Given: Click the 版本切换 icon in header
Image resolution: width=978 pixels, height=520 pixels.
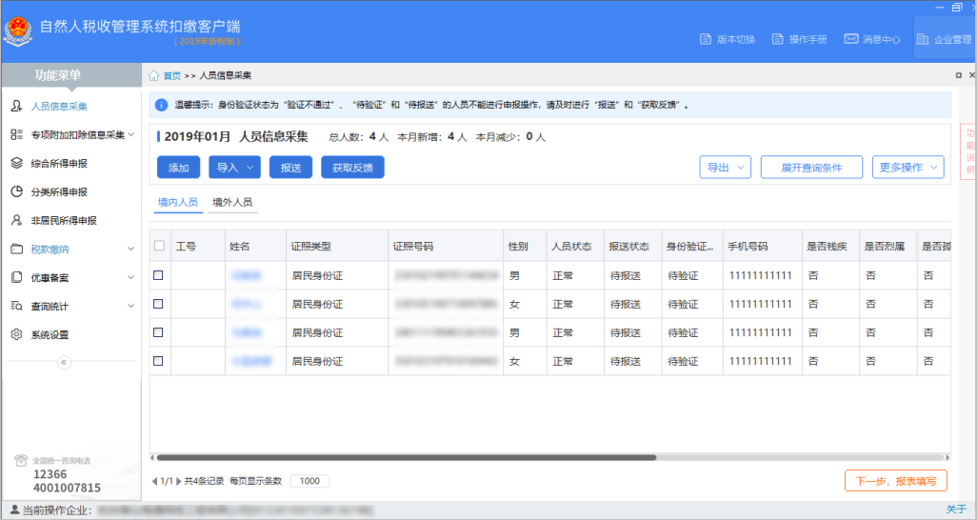Looking at the screenshot, I should (x=706, y=39).
